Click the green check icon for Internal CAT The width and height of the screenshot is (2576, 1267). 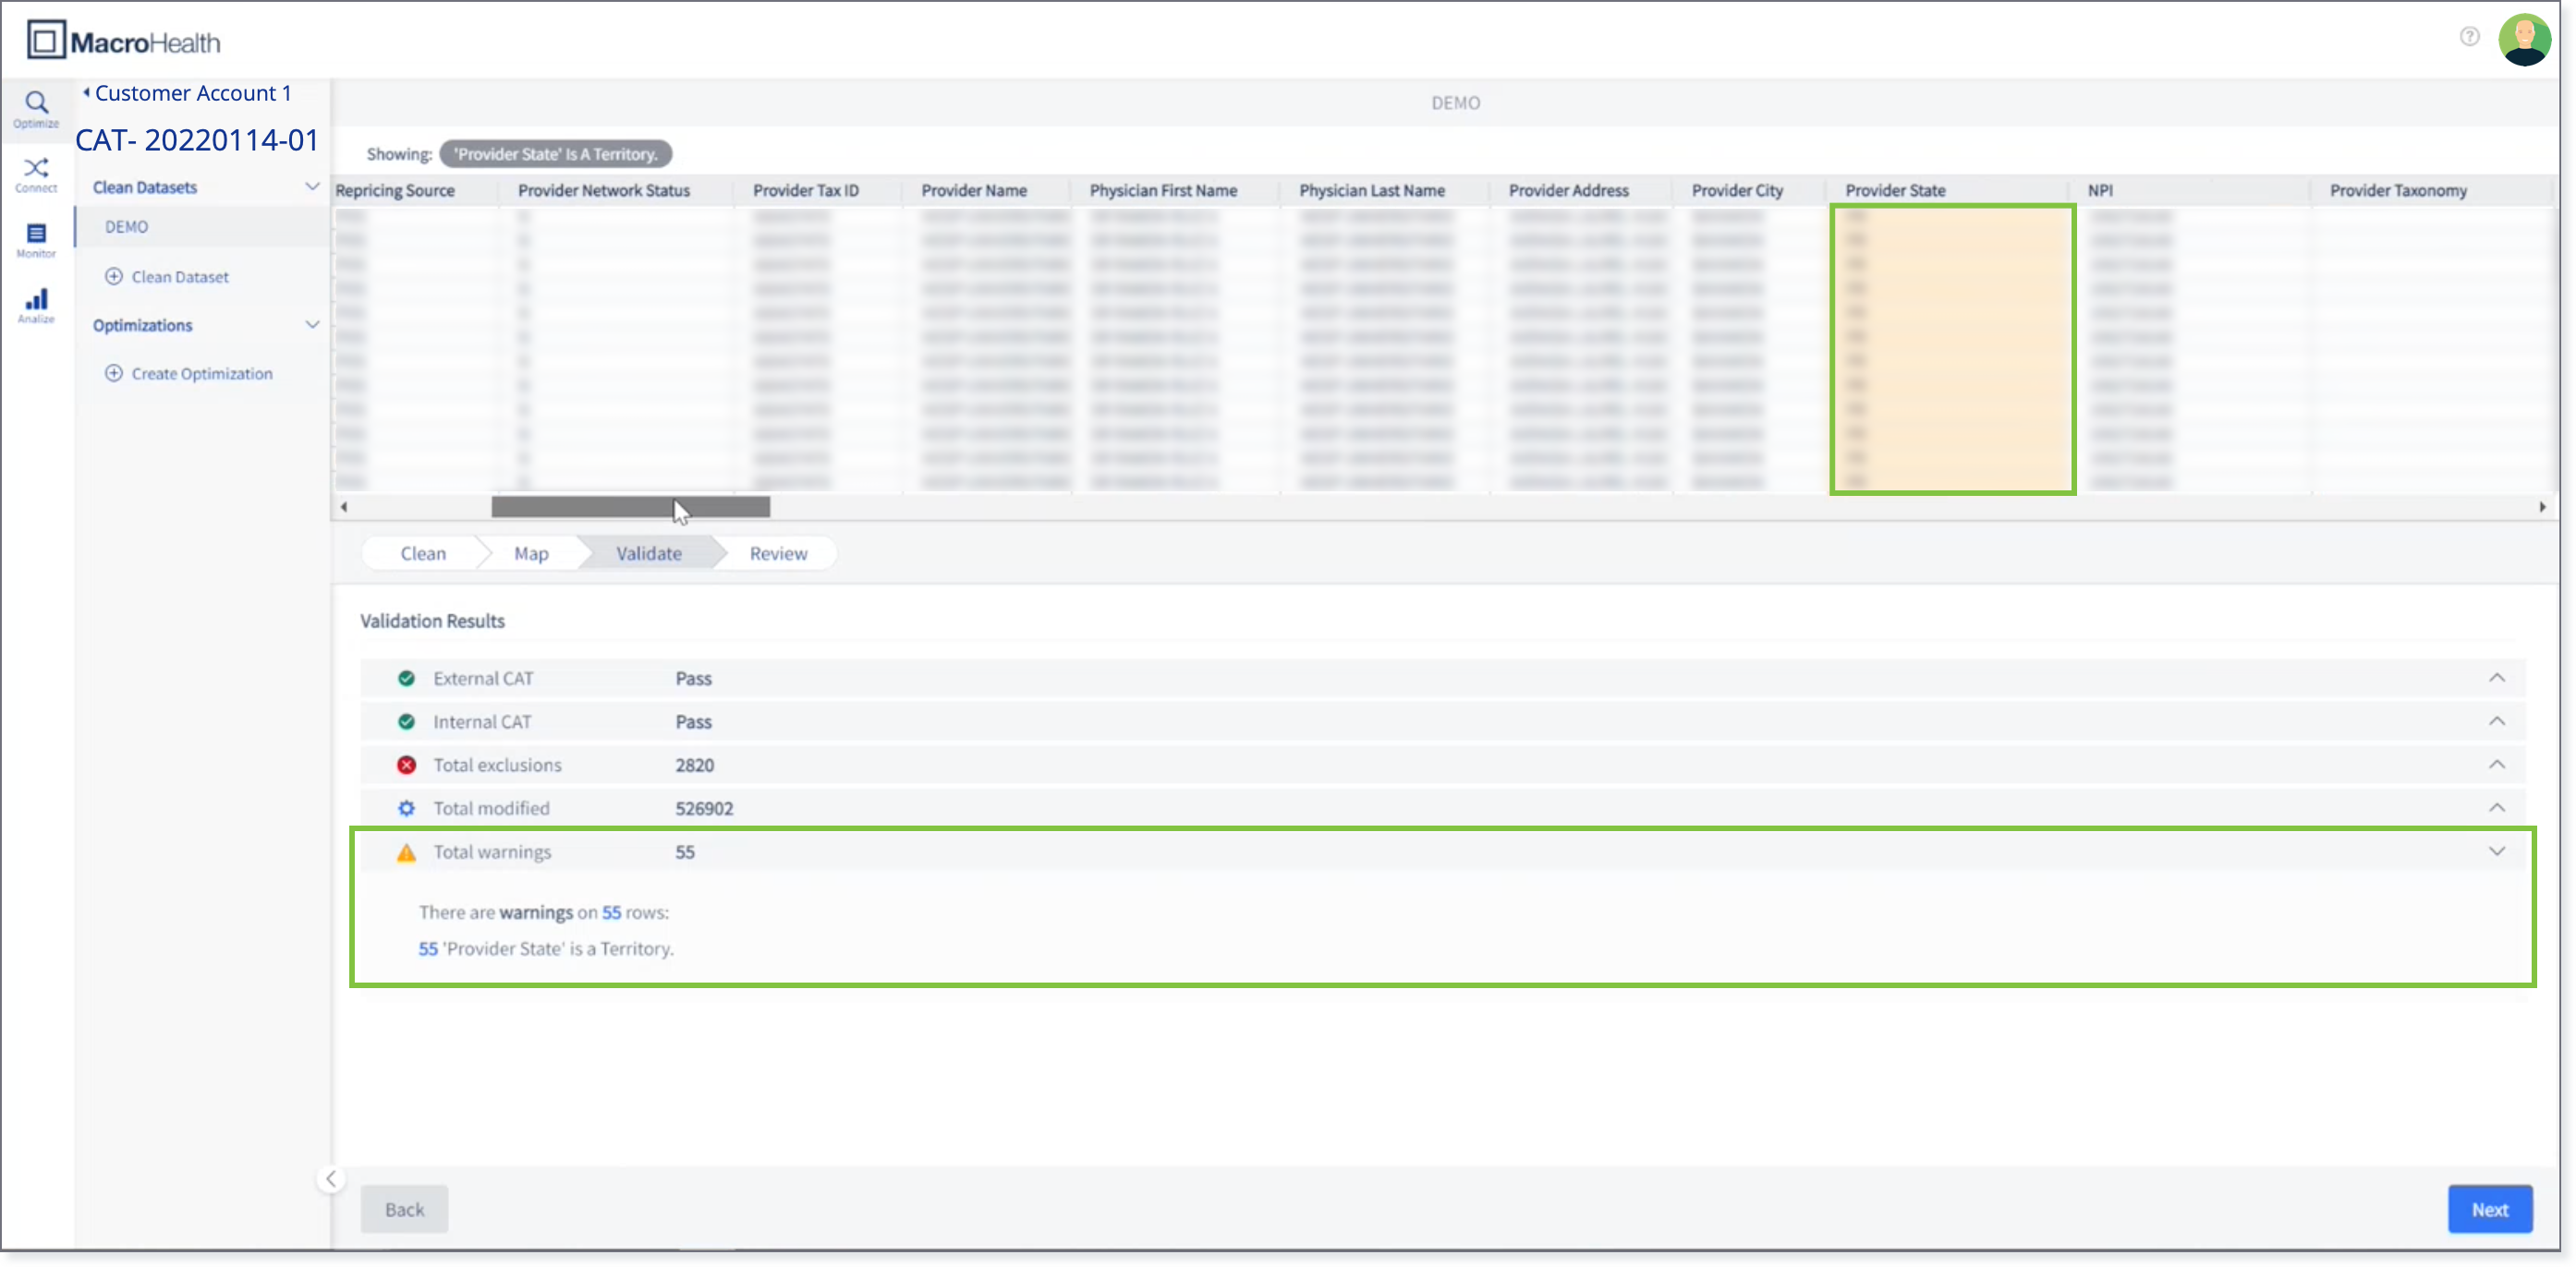click(x=406, y=721)
